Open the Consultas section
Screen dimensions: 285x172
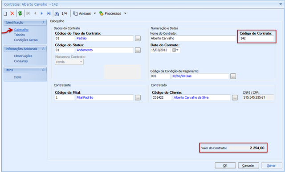pos(21,61)
